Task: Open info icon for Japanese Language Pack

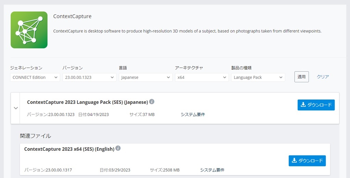Action: [152, 101]
